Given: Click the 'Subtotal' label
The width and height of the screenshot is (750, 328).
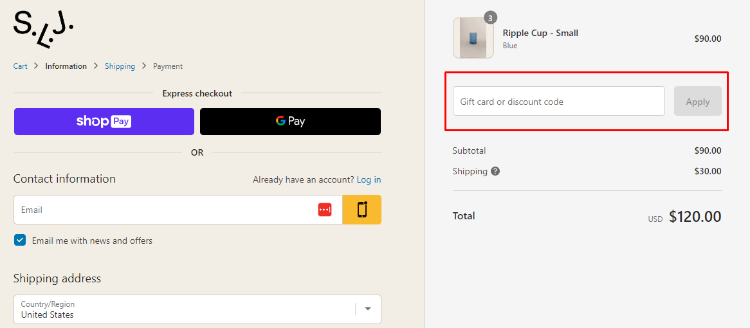Looking at the screenshot, I should click(x=469, y=150).
